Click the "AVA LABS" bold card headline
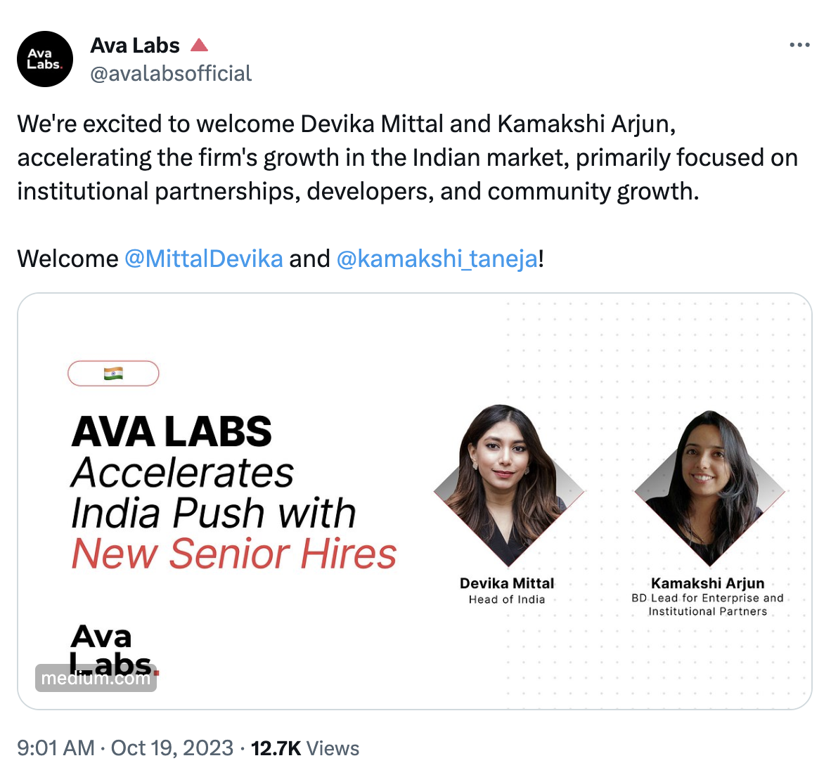This screenshot has width=831, height=770. click(172, 431)
